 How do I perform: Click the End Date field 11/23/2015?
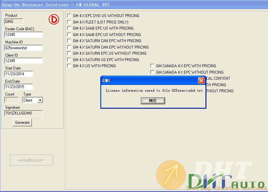point(19,87)
